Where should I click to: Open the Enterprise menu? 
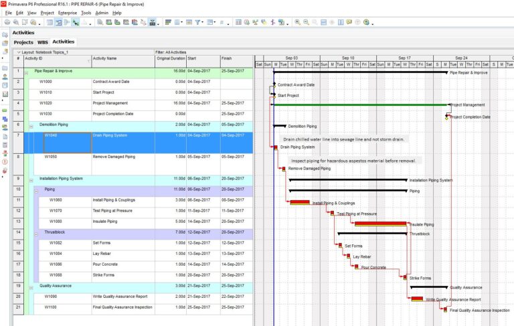tap(68, 13)
